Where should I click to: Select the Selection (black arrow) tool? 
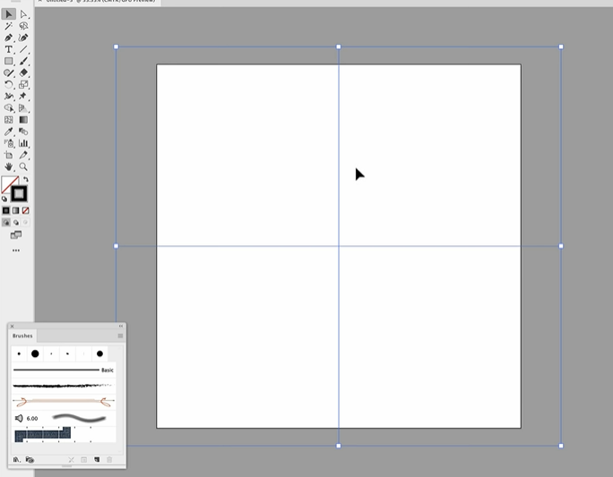click(x=9, y=14)
